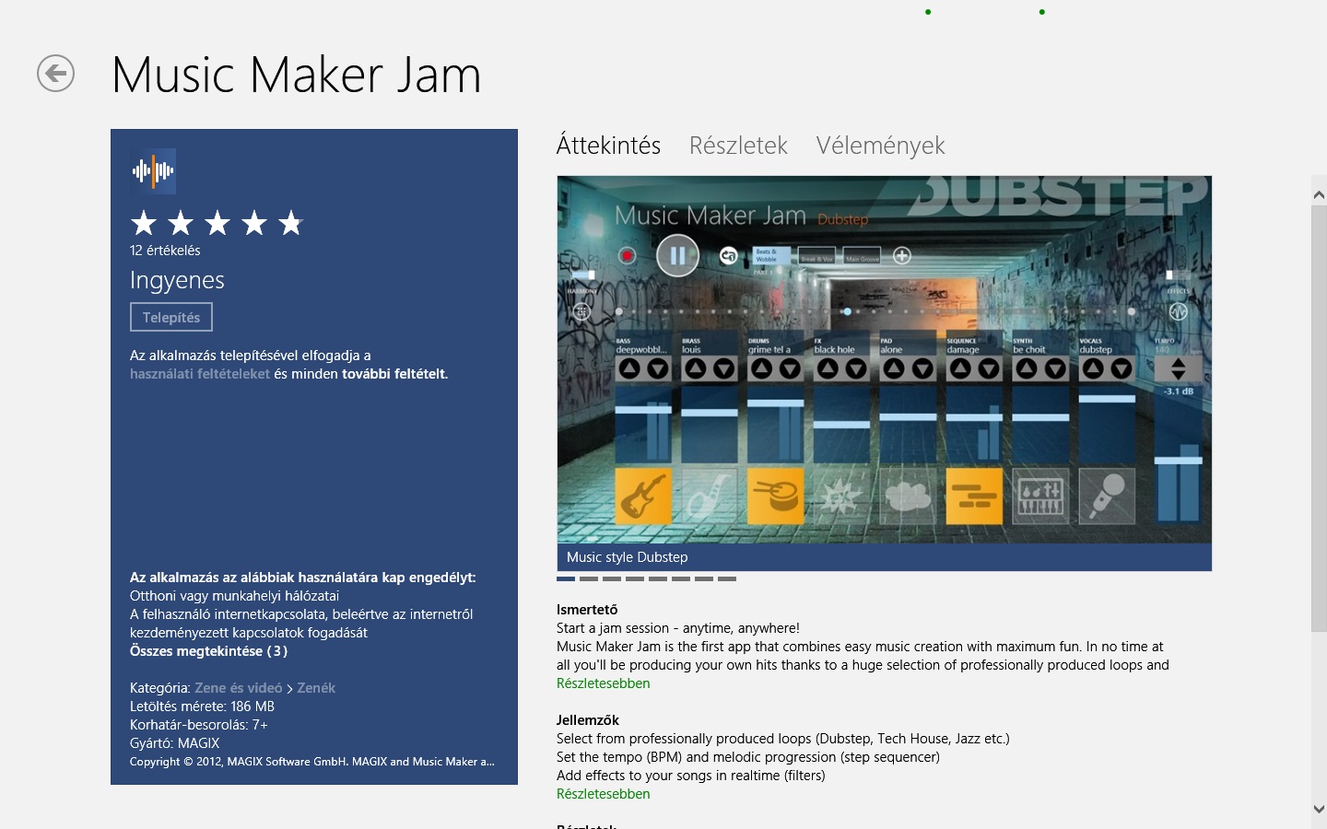Click the scrollbar down arrow

click(1319, 809)
